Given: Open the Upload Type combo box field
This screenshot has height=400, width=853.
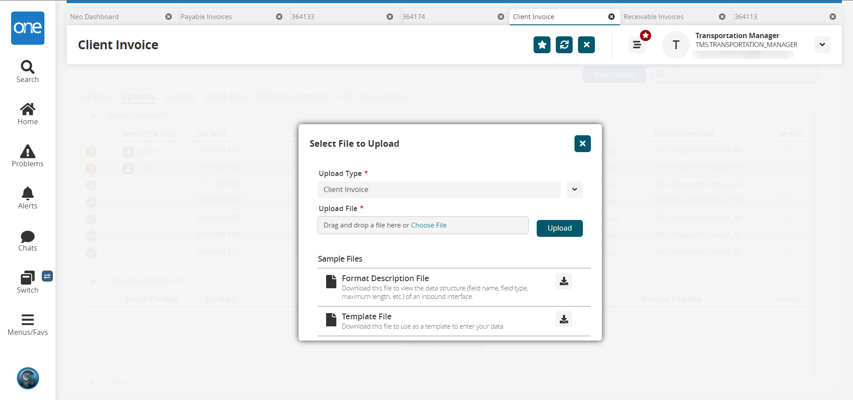Looking at the screenshot, I should 439,190.
